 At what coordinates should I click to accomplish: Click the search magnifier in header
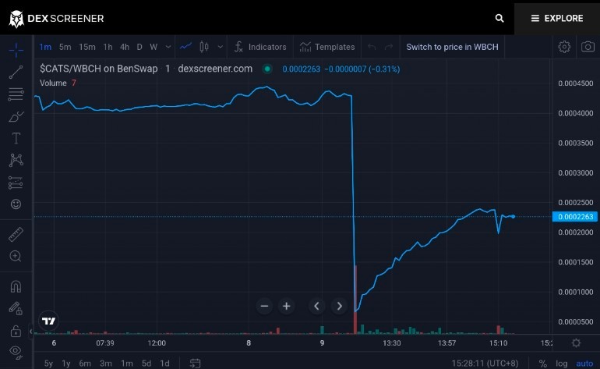[x=499, y=18]
